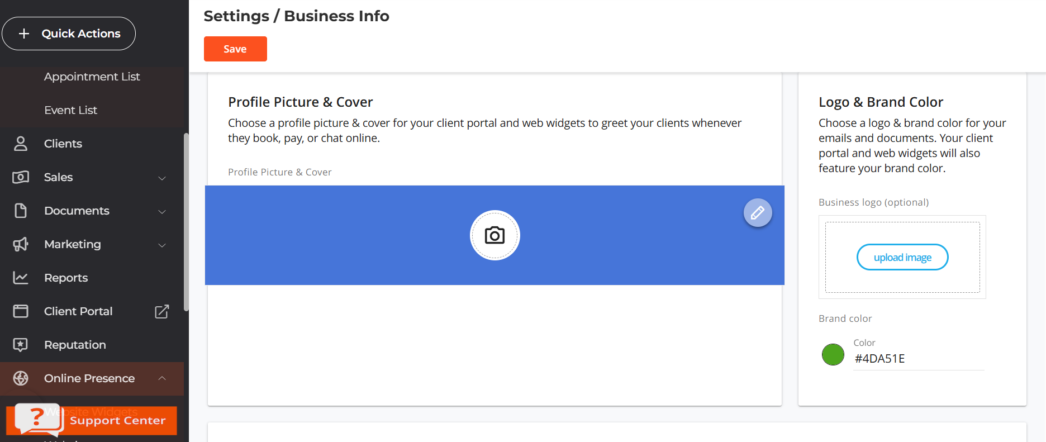This screenshot has width=1046, height=442.
Task: Click the Clients person icon
Action: (21, 144)
